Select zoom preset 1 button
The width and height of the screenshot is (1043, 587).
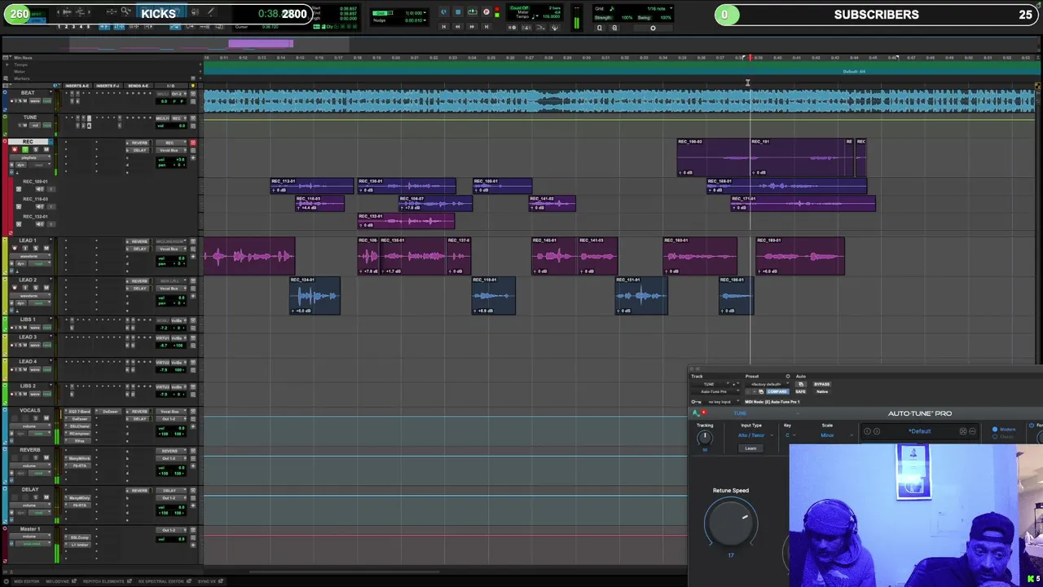[59, 27]
